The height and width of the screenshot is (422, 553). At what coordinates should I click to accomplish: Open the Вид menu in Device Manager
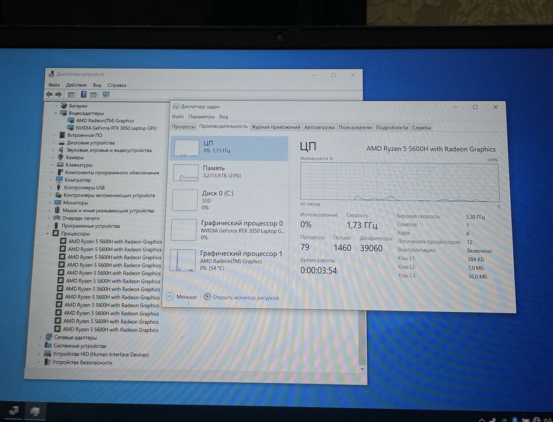(x=97, y=85)
